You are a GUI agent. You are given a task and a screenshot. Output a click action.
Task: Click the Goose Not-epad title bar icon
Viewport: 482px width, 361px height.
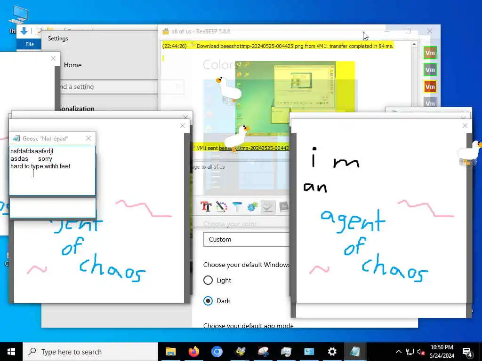[x=16, y=139]
